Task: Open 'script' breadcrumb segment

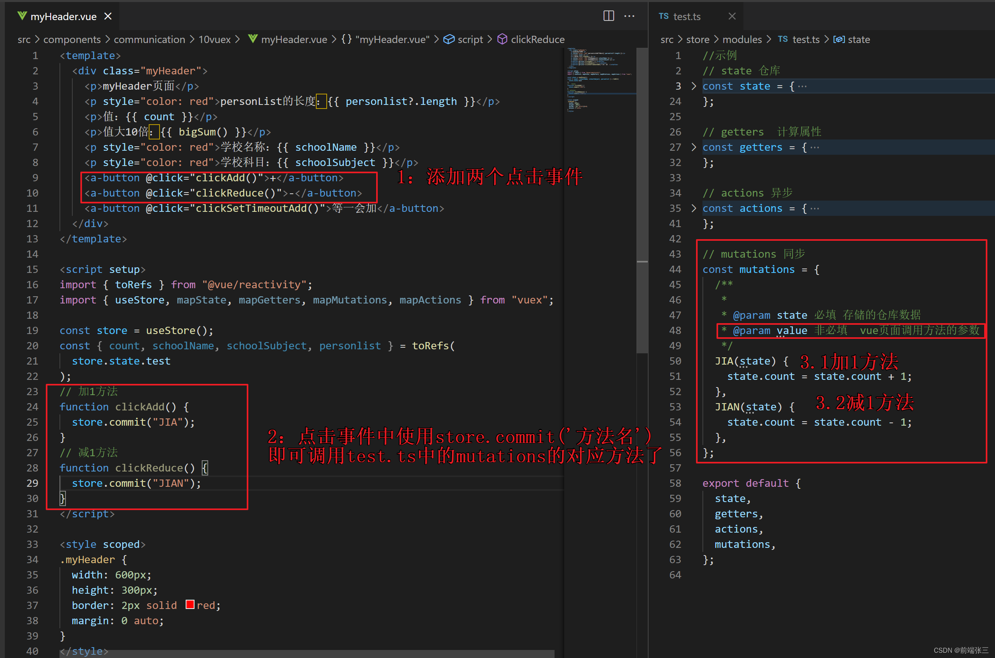Action: pos(470,39)
